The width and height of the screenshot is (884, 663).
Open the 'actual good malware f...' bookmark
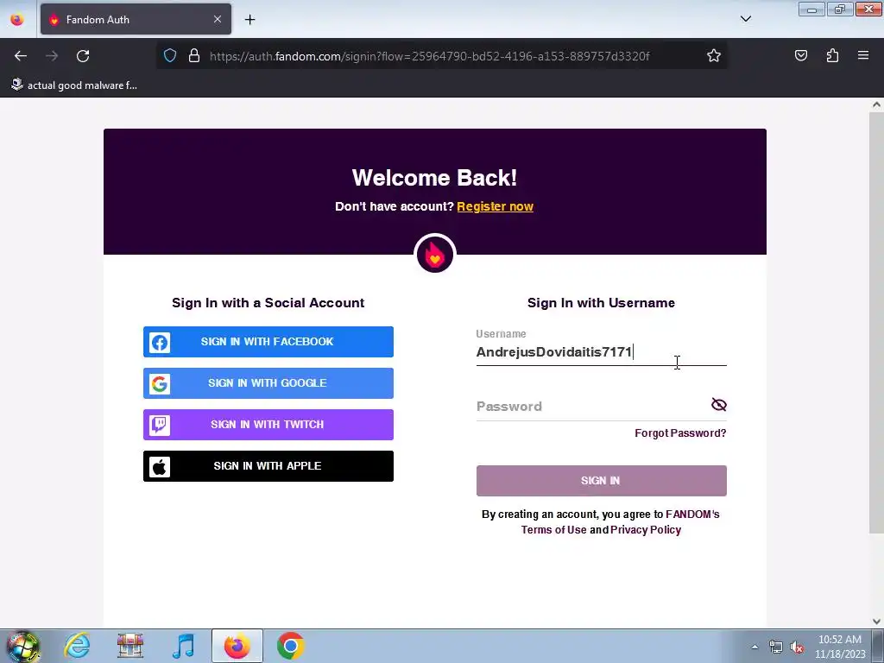74,85
